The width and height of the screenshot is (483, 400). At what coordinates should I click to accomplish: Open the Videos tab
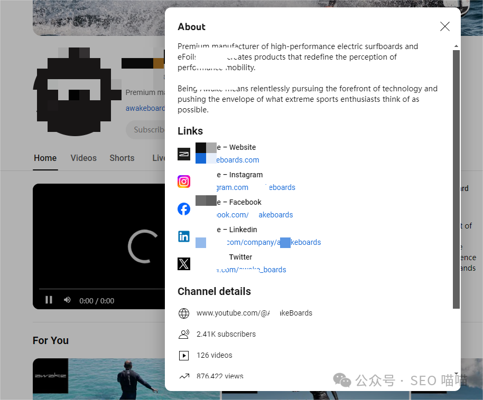point(83,158)
